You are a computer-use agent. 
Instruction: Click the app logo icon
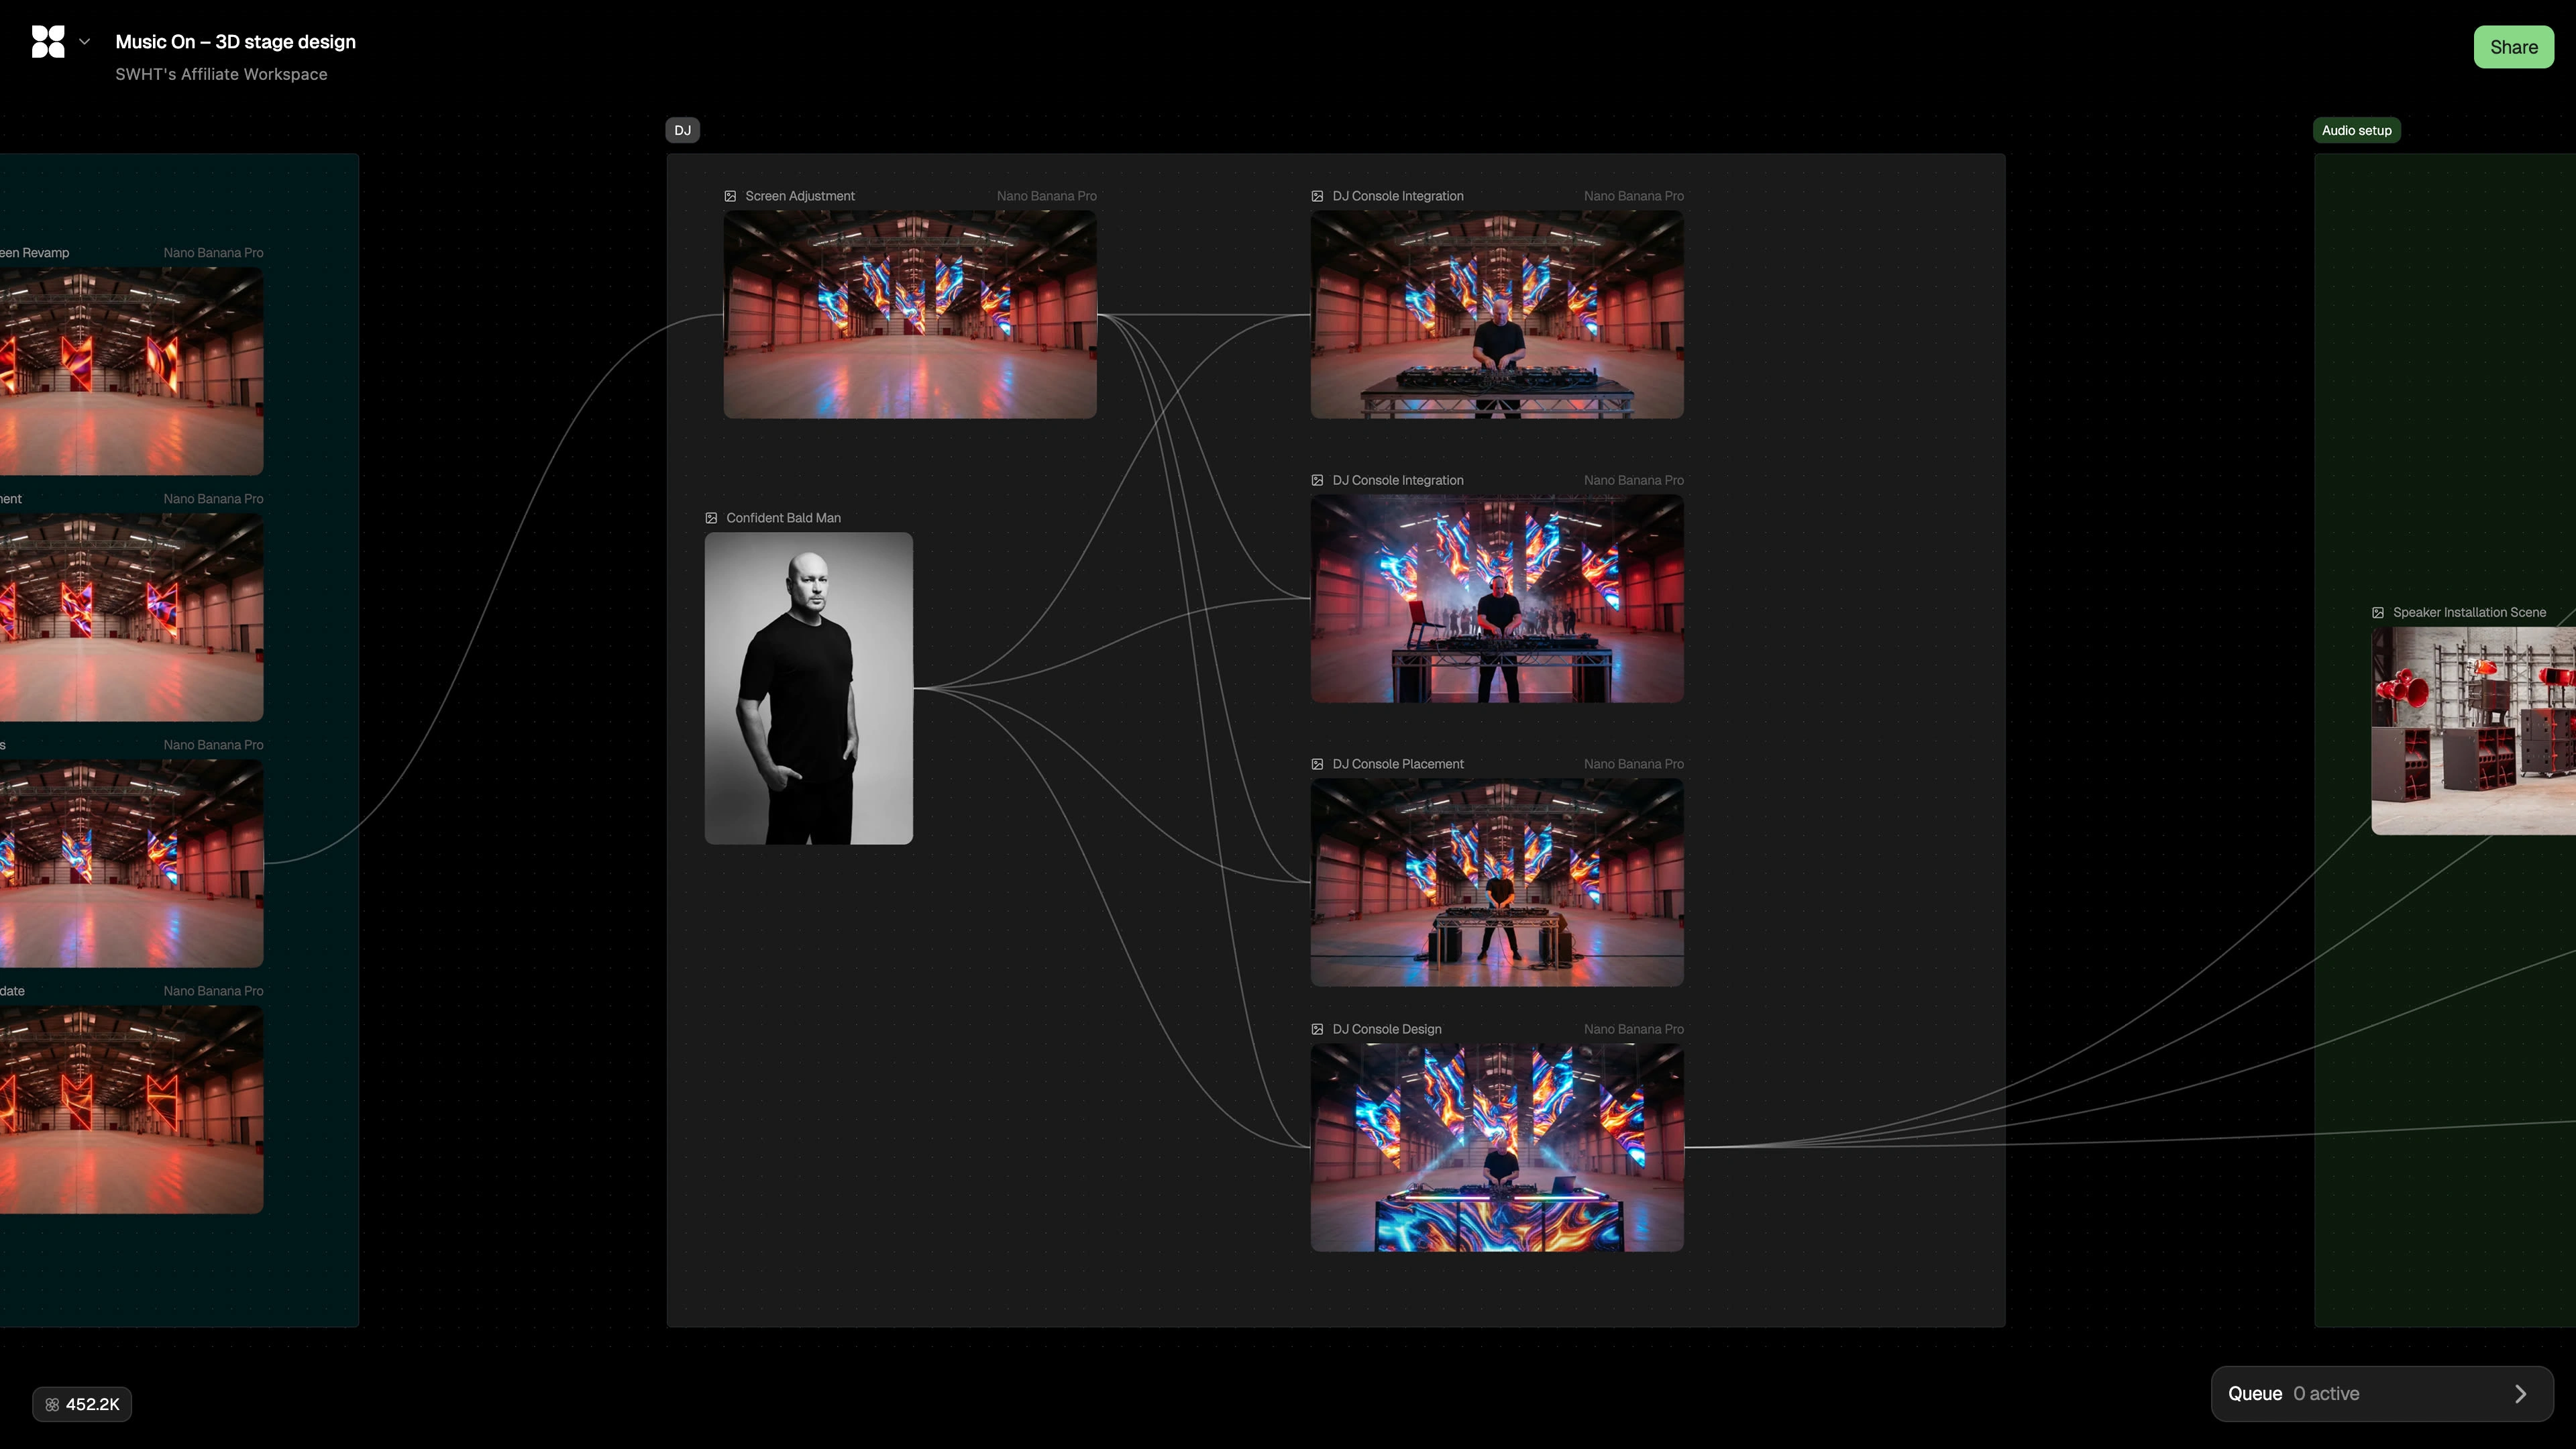pyautogui.click(x=48, y=42)
